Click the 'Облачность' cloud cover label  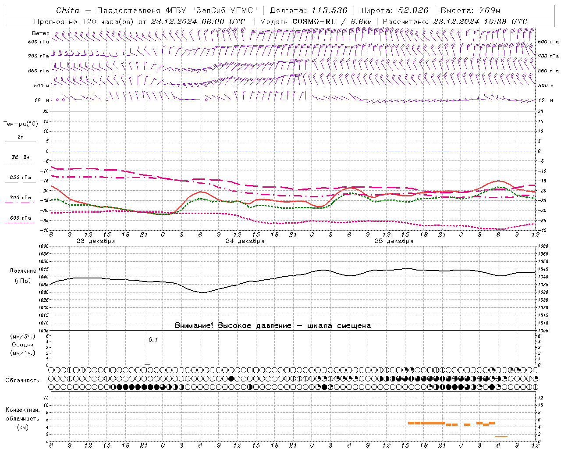[22, 381]
